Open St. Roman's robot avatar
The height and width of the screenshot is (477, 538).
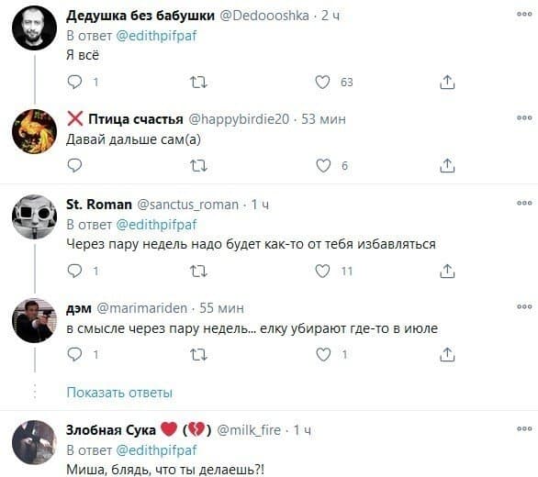(34, 216)
